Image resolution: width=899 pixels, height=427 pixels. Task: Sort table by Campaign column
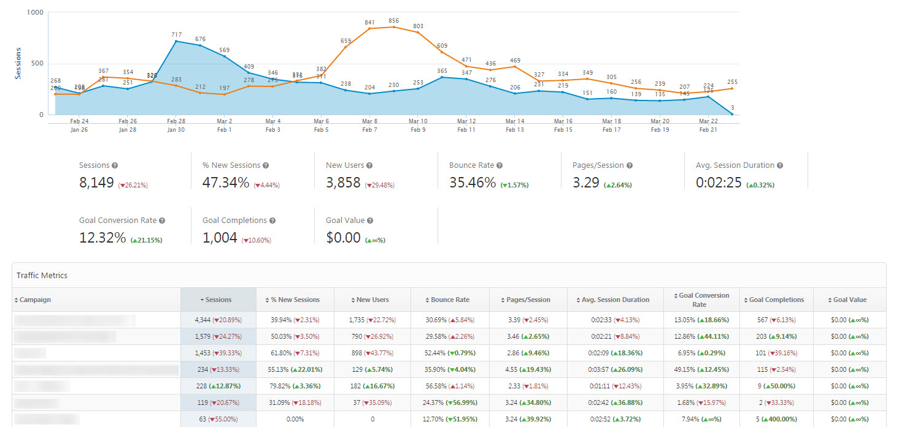click(35, 300)
